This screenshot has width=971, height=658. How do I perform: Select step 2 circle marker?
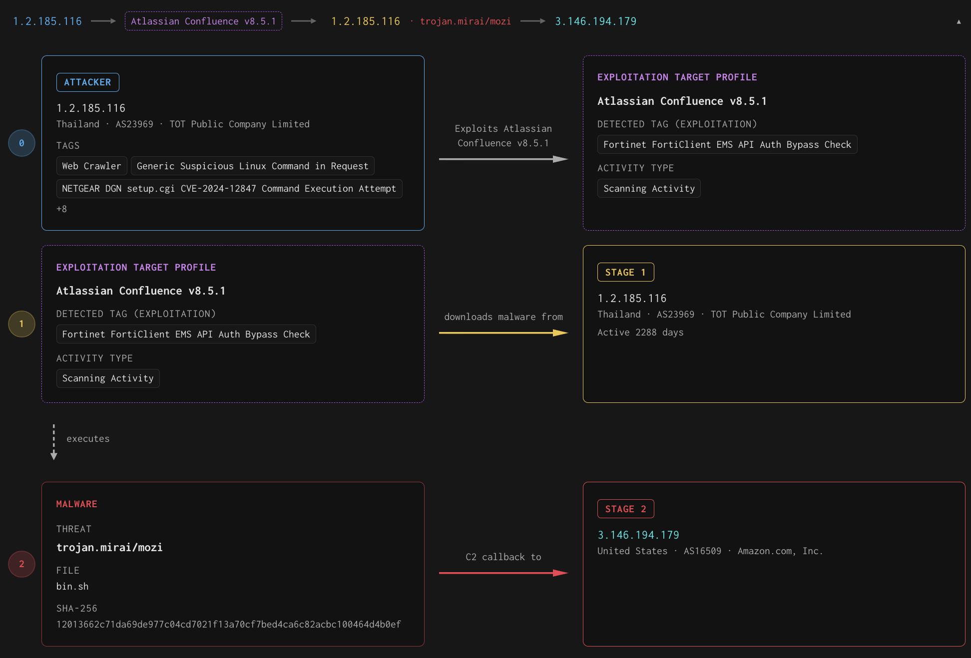pyautogui.click(x=21, y=564)
